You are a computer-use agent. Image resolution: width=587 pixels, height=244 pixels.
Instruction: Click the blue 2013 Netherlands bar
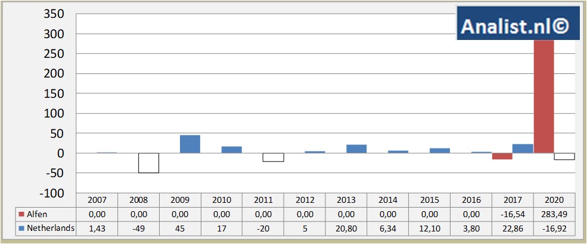(x=356, y=149)
